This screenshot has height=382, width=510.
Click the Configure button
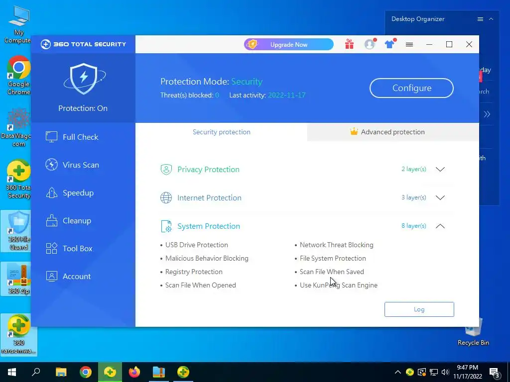411,88
